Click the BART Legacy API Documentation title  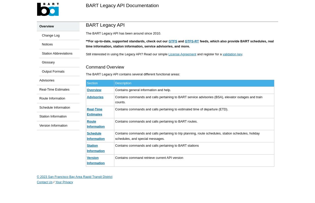[122, 5]
